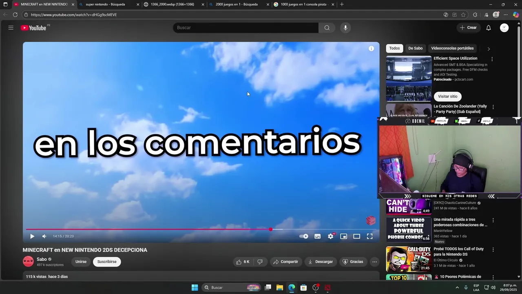This screenshot has width=522, height=294.
Task: Open Sabo channel avatar
Action: point(28,261)
